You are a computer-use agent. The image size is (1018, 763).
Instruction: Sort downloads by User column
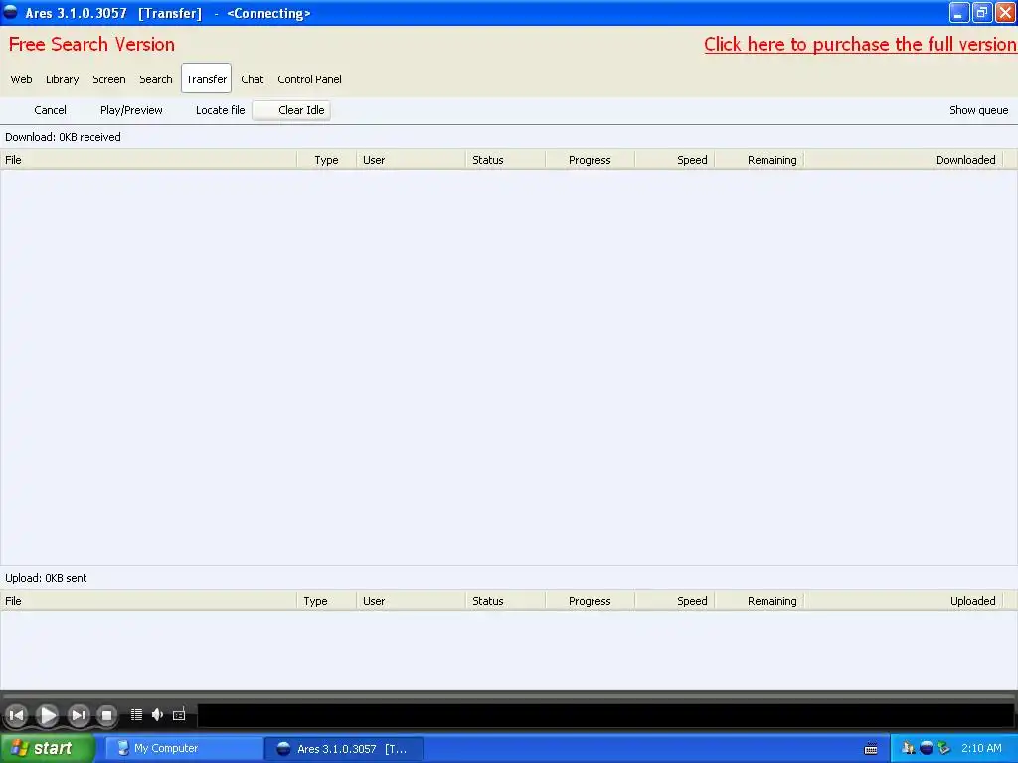coord(411,160)
